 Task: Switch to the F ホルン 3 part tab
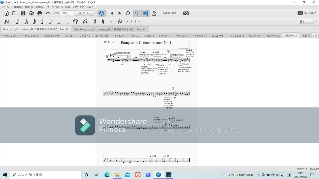coord(149,36)
